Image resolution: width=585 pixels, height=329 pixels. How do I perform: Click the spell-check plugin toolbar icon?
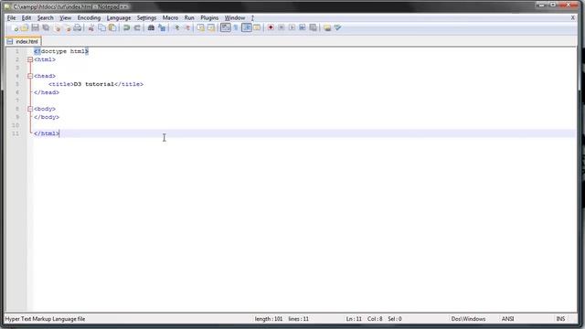click(337, 28)
